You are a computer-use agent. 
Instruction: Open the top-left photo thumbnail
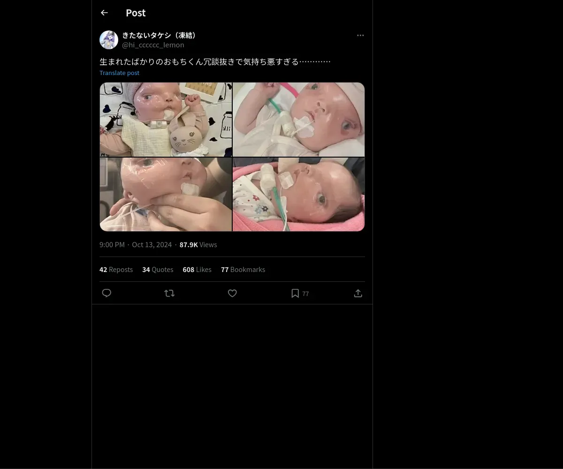(166, 119)
